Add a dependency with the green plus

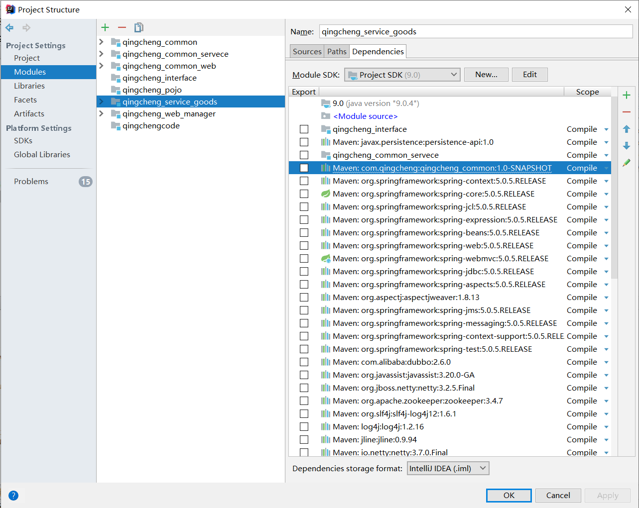[627, 95]
